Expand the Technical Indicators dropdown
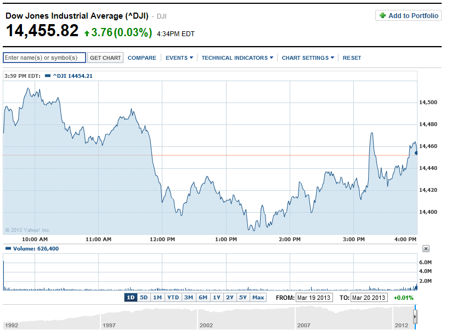The height and width of the screenshot is (330, 457). pyautogui.click(x=237, y=58)
